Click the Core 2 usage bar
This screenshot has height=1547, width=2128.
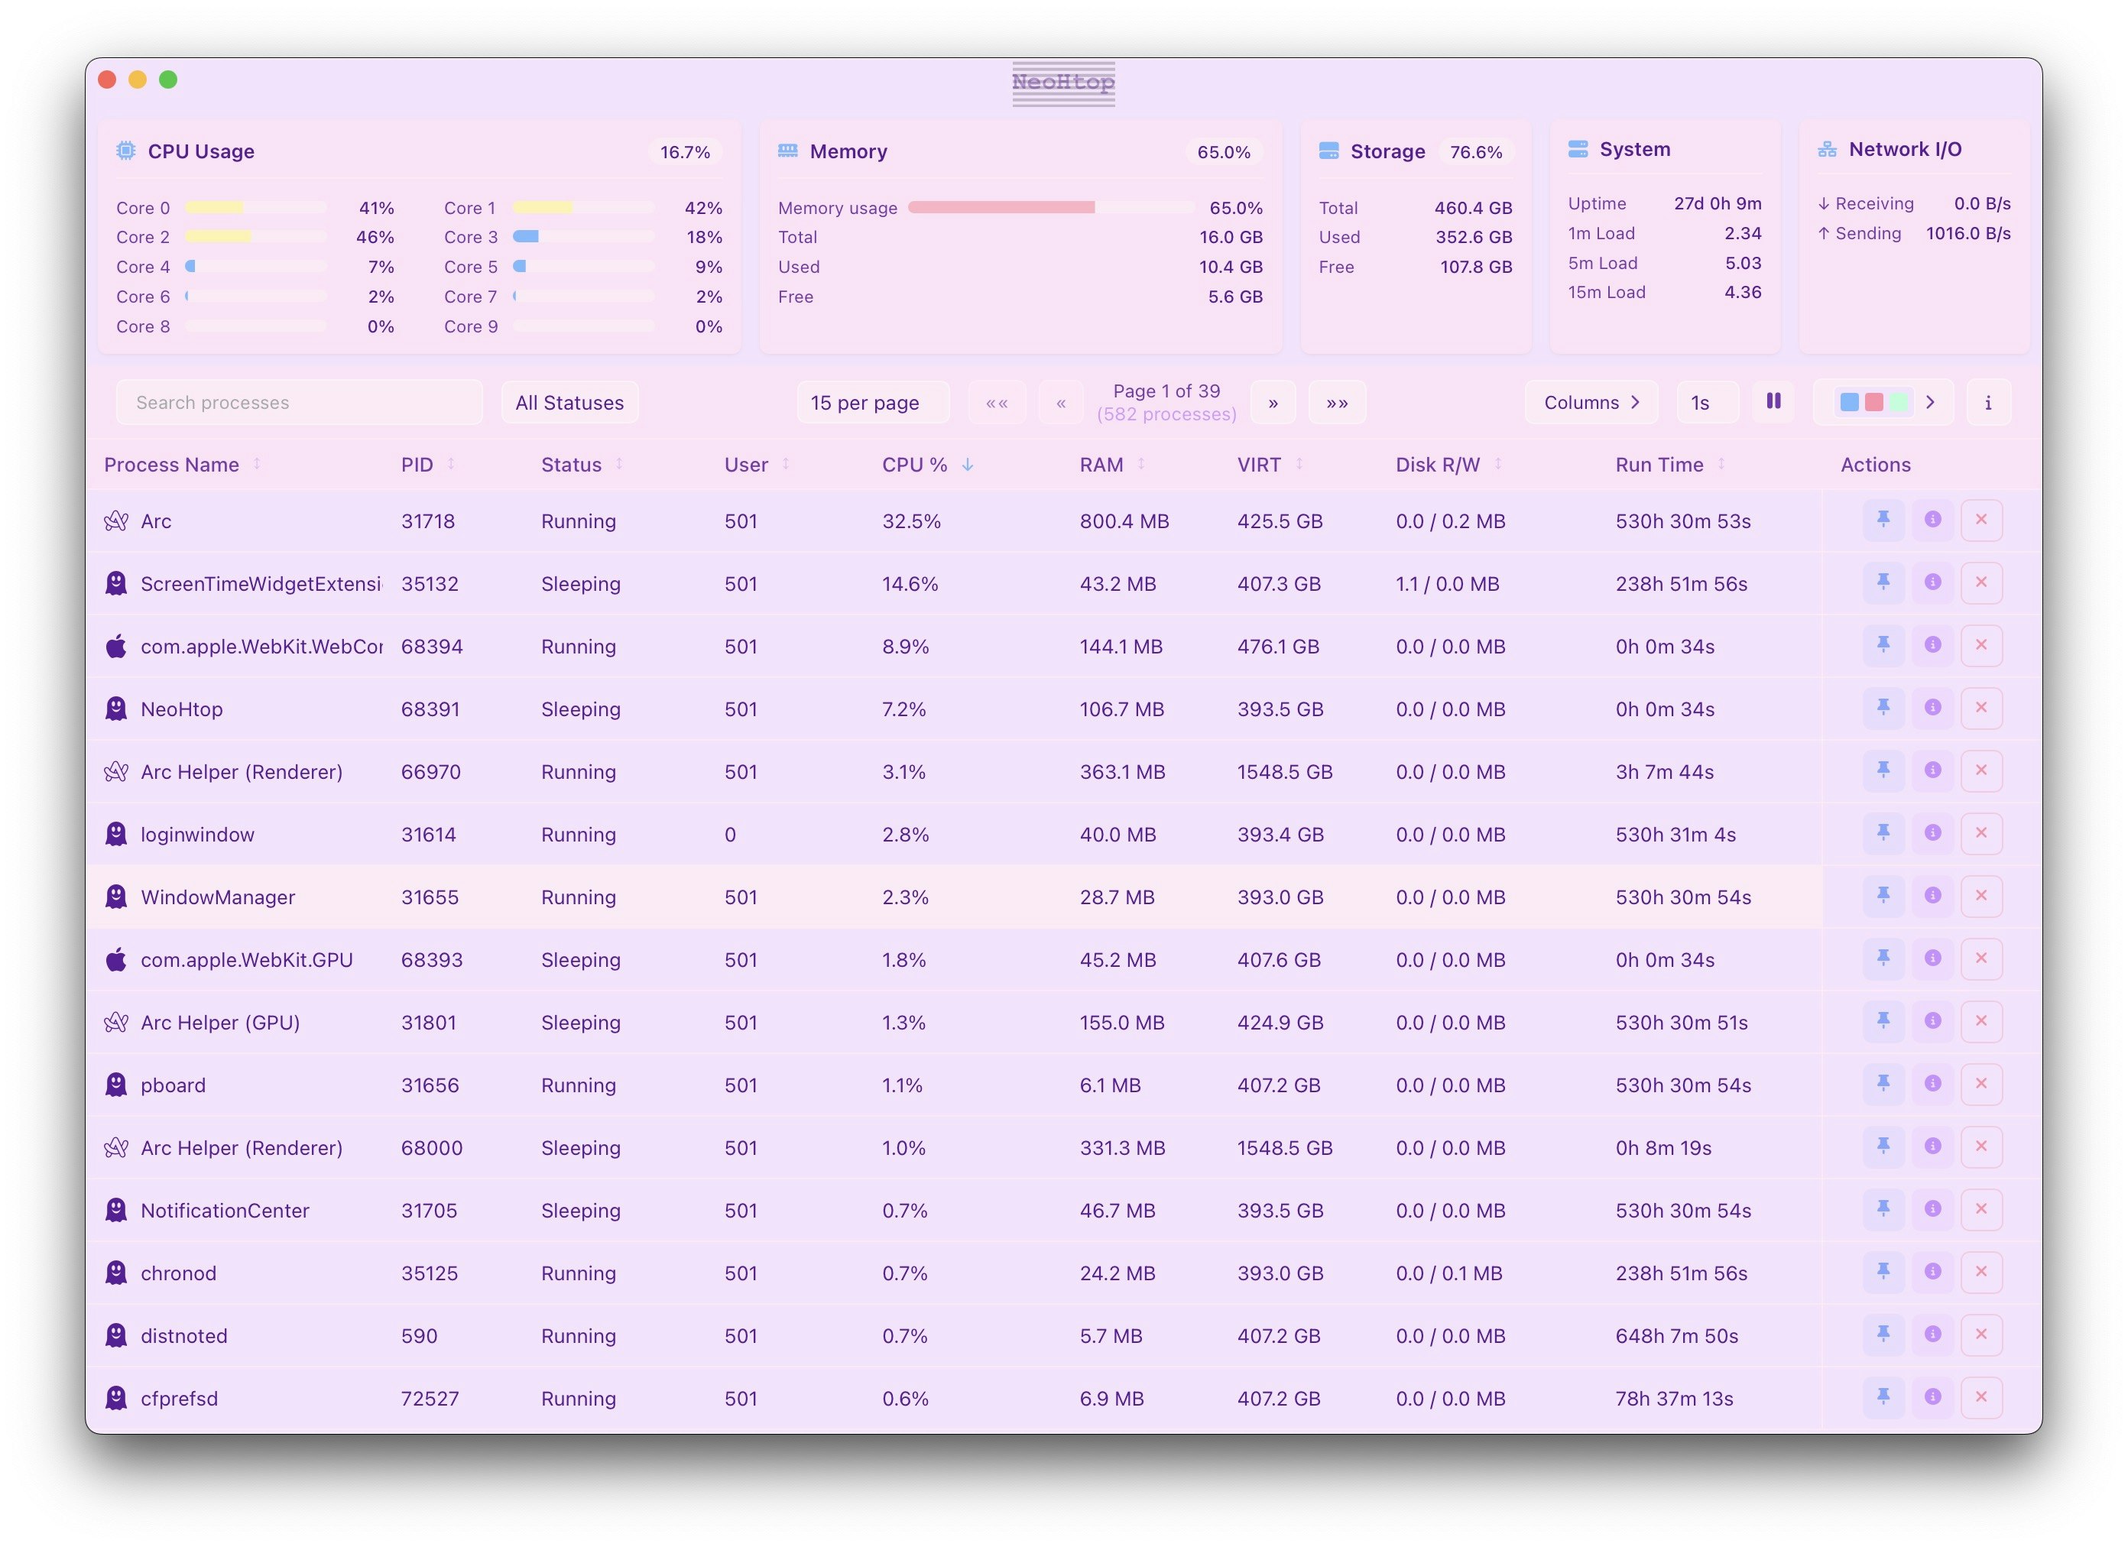[255, 236]
